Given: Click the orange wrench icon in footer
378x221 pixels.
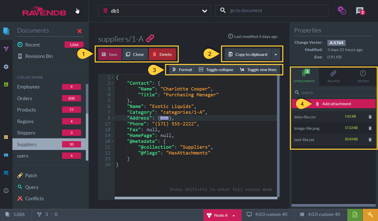Looking at the screenshot, I should click(370, 215).
